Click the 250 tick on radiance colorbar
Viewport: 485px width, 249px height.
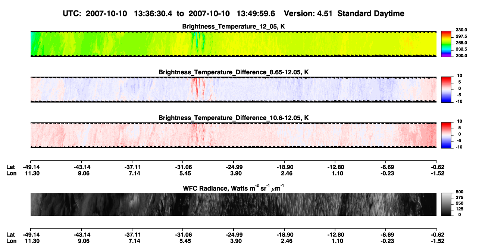pos(459,203)
